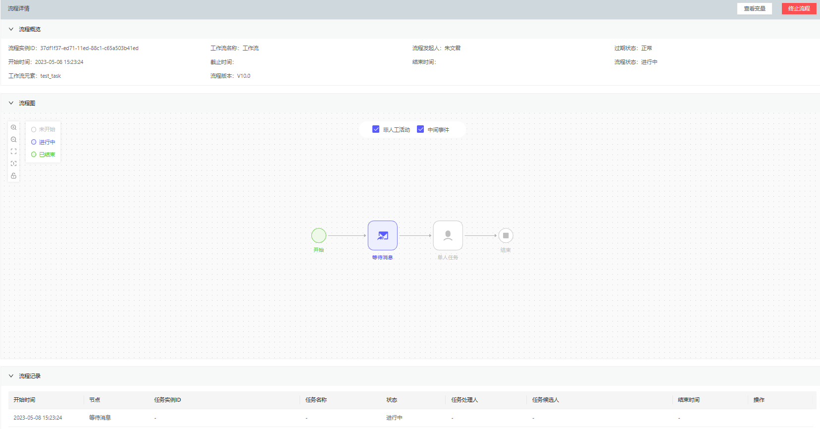Uncheck the 中间事件 checkbox
The height and width of the screenshot is (429, 820).
(x=420, y=129)
